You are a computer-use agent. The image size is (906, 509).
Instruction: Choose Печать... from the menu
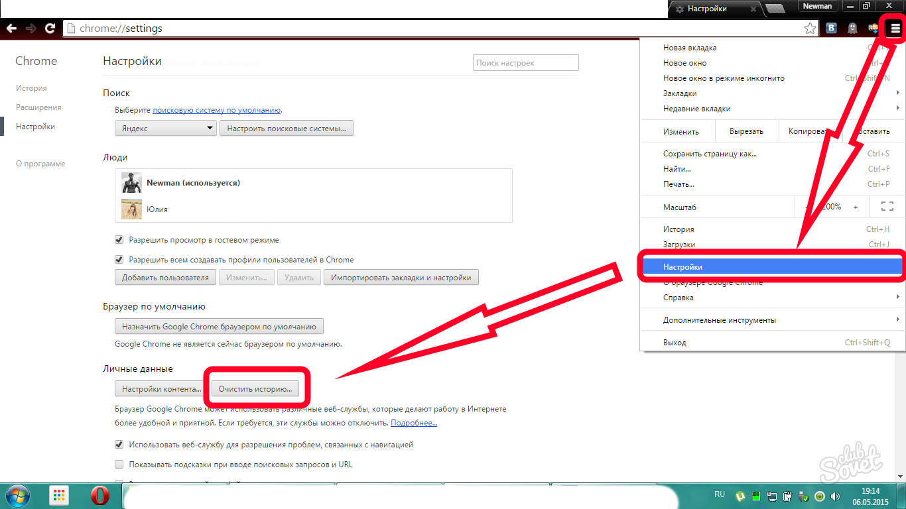(x=772, y=184)
